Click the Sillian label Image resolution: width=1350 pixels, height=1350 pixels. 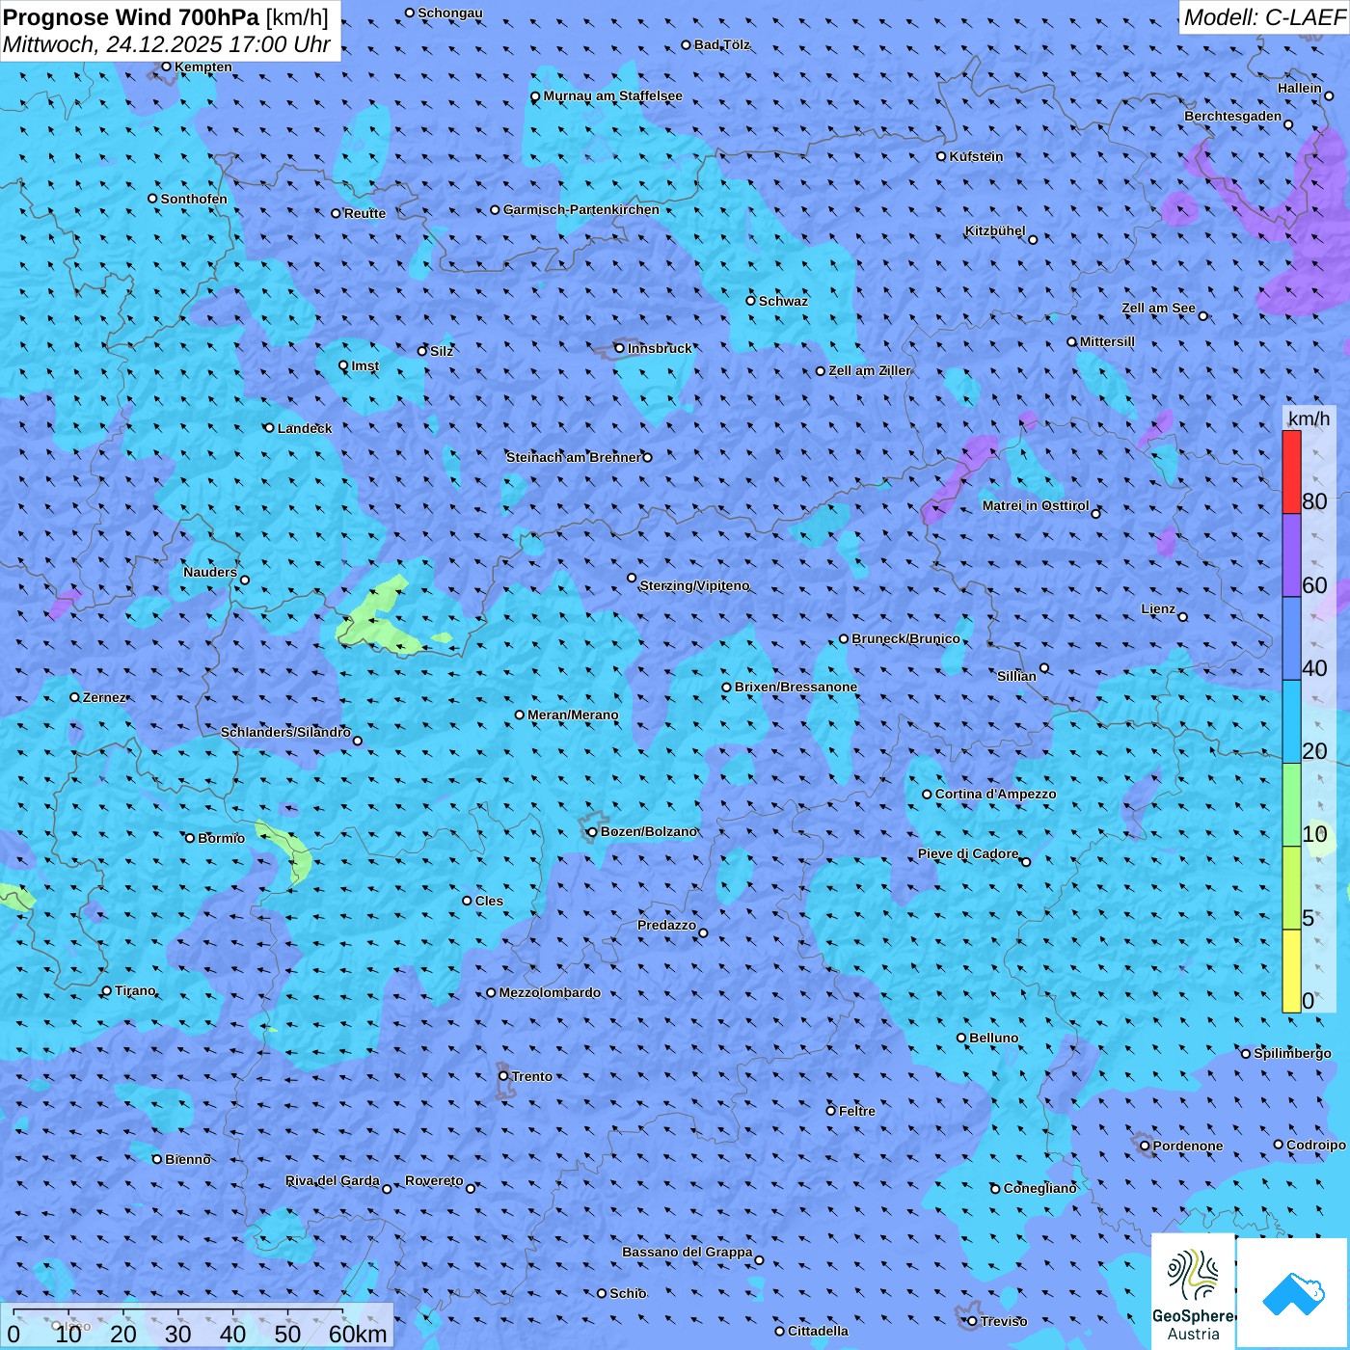pos(1016,676)
